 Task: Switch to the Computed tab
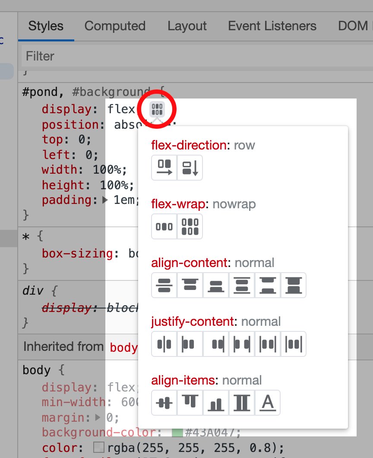[115, 26]
